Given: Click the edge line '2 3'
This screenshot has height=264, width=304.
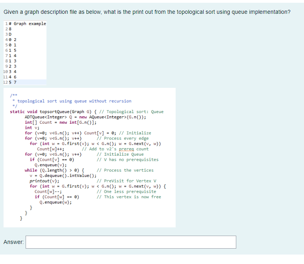Looking at the screenshot, I should (13, 66).
